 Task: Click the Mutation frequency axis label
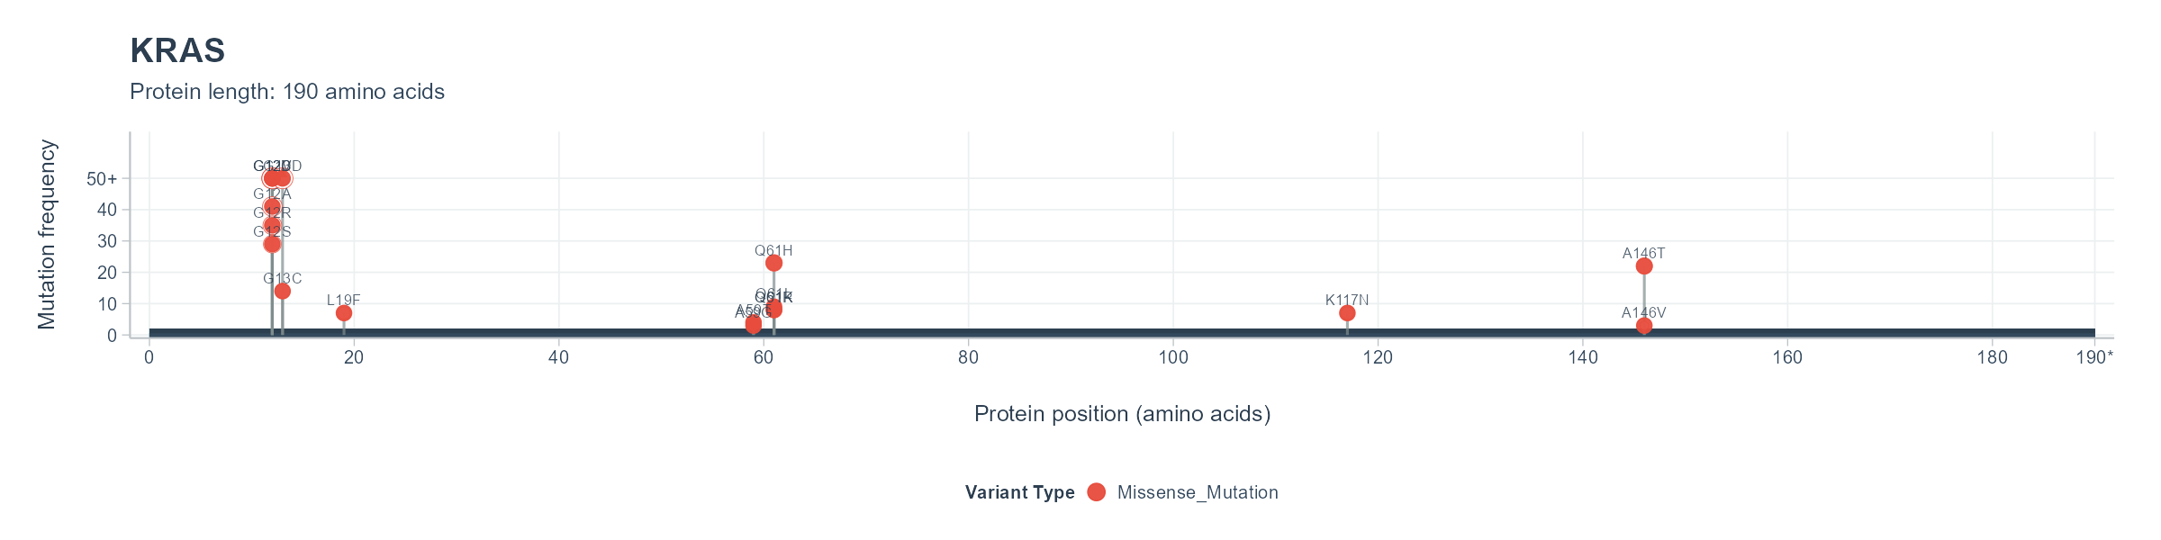coord(47,234)
